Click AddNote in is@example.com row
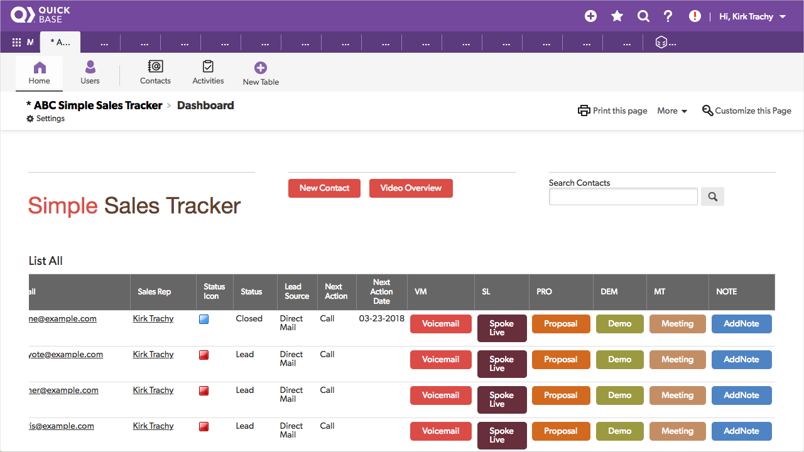 coord(741,431)
